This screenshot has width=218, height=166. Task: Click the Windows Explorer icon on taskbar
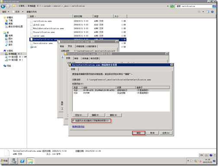tap(30, 161)
